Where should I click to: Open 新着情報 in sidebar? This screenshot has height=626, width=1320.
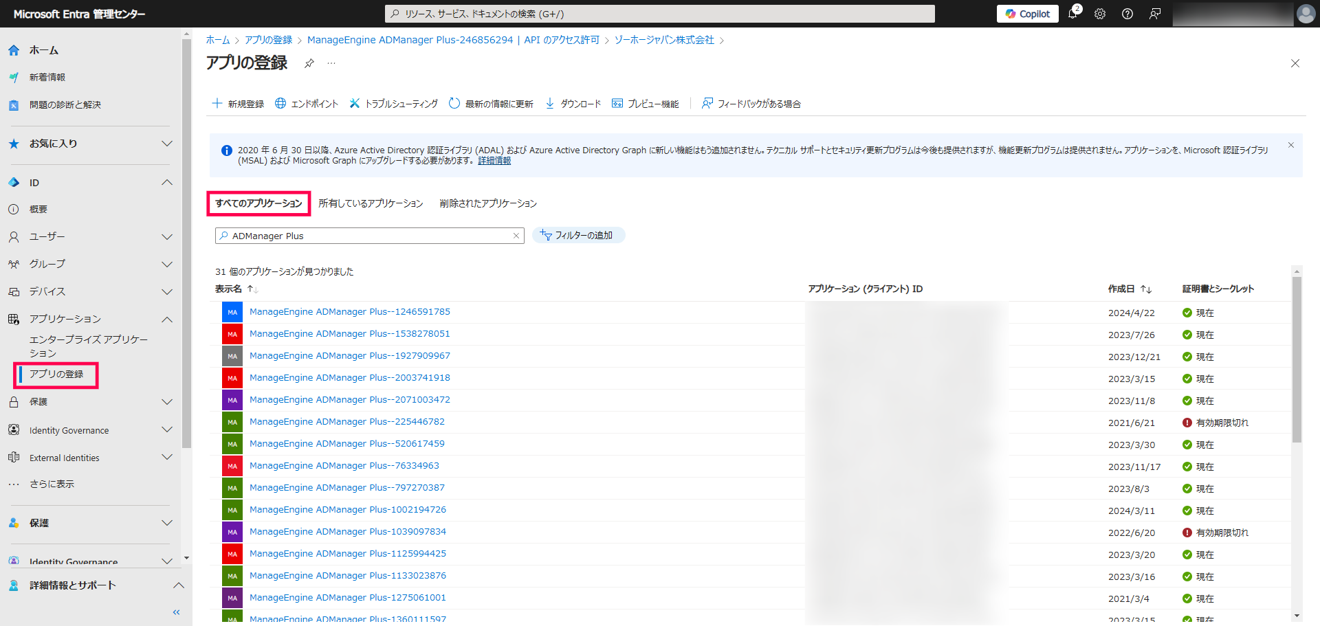[47, 78]
